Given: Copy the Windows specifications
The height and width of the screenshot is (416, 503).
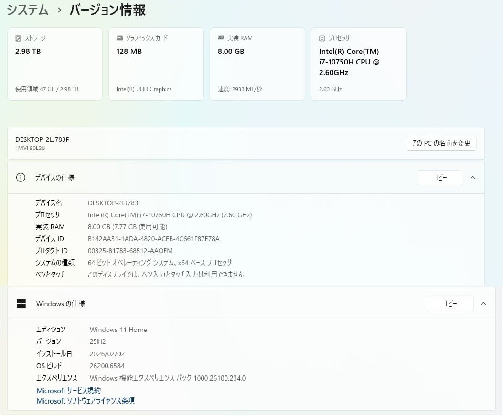Looking at the screenshot, I should [x=449, y=304].
